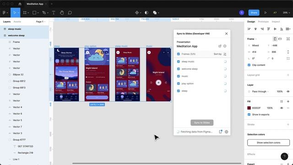Screen dimensions: 293x165
Task: Toggle the Frames (5/5) checkbox
Action: (x=178, y=54)
